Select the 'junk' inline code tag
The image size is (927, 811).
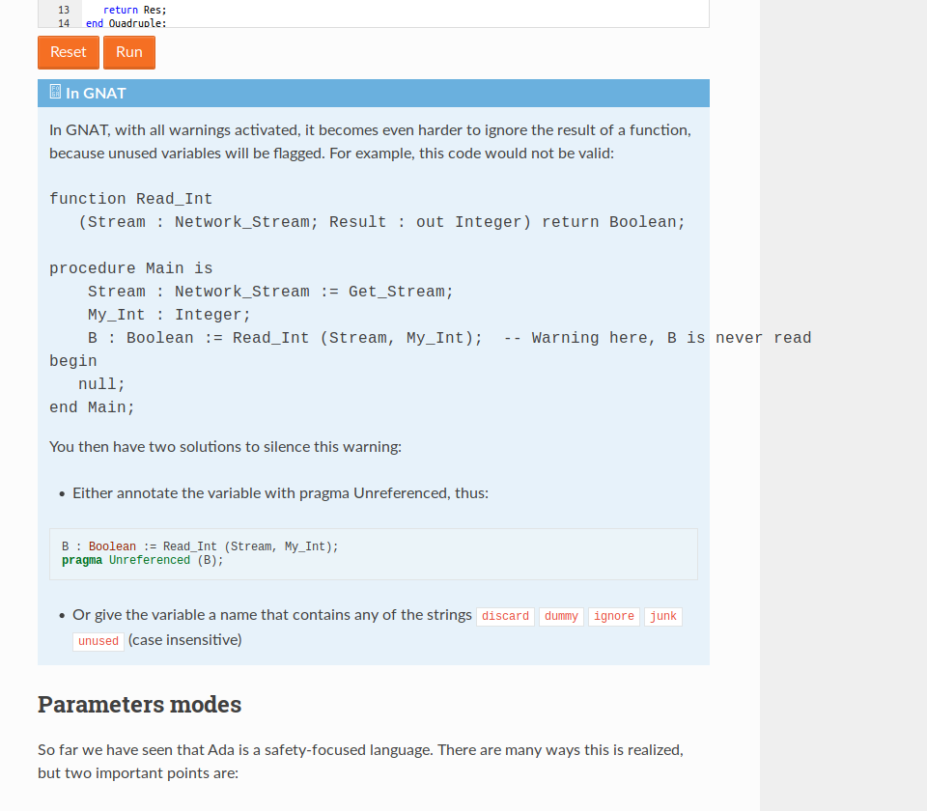[x=663, y=616]
